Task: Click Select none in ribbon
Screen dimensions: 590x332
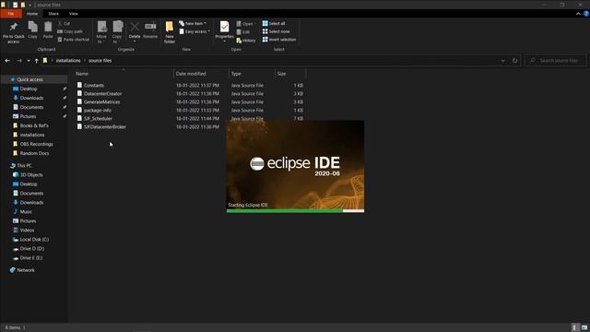Action: click(x=277, y=31)
